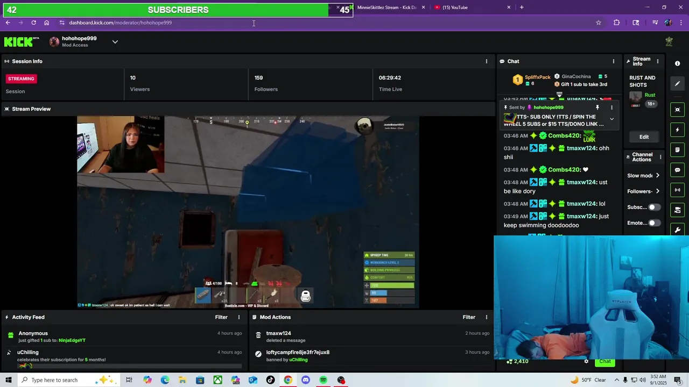689x387 pixels.
Task: Open Session Info three-dot menu
Action: [487, 61]
